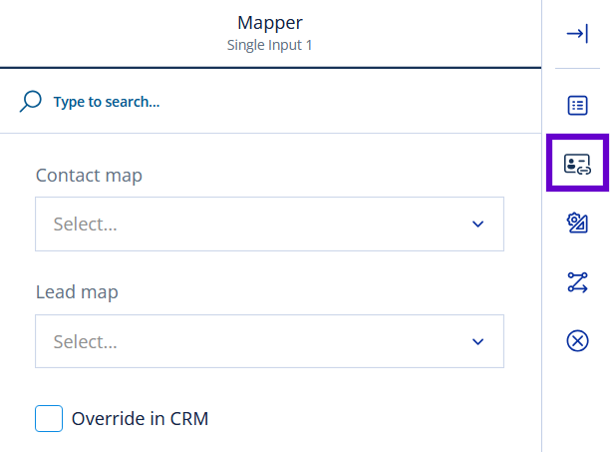Open the list view sidebar icon
The width and height of the screenshot is (613, 452).
577,106
